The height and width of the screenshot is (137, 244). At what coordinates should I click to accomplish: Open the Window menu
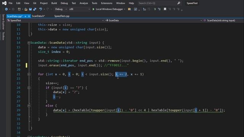[120, 3]
